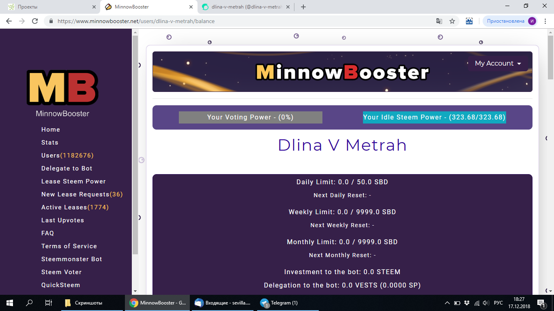Open the volume control tray icon
This screenshot has height=311, width=554.
click(486, 303)
